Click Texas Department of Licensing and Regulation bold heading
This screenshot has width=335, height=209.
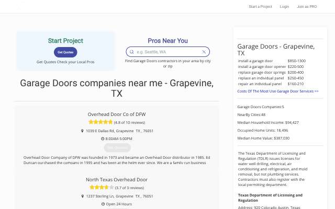click(270, 198)
